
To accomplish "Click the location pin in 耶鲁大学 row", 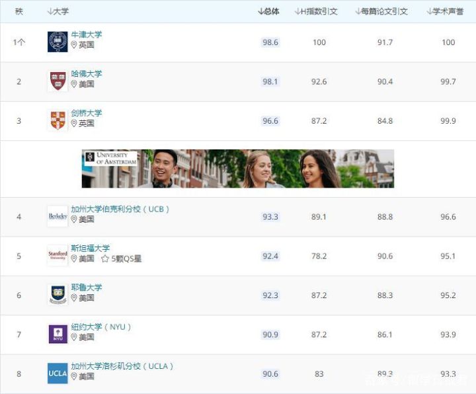I will (74, 297).
